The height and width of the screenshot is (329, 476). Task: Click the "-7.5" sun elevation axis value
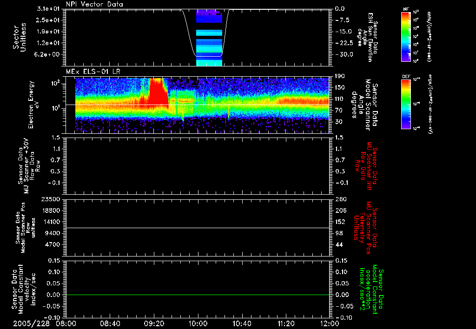[343, 20]
